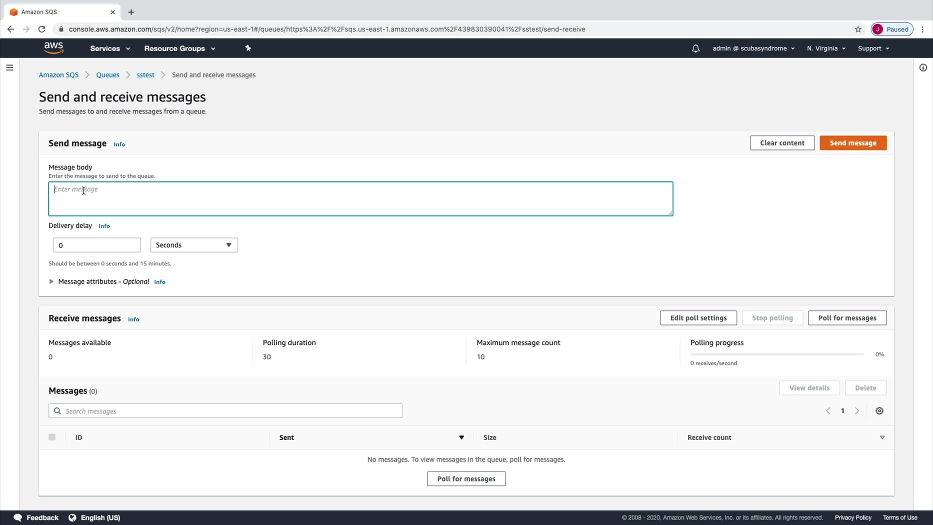This screenshot has width=933, height=525.
Task: Click the Polling progress bar
Action: 776,354
